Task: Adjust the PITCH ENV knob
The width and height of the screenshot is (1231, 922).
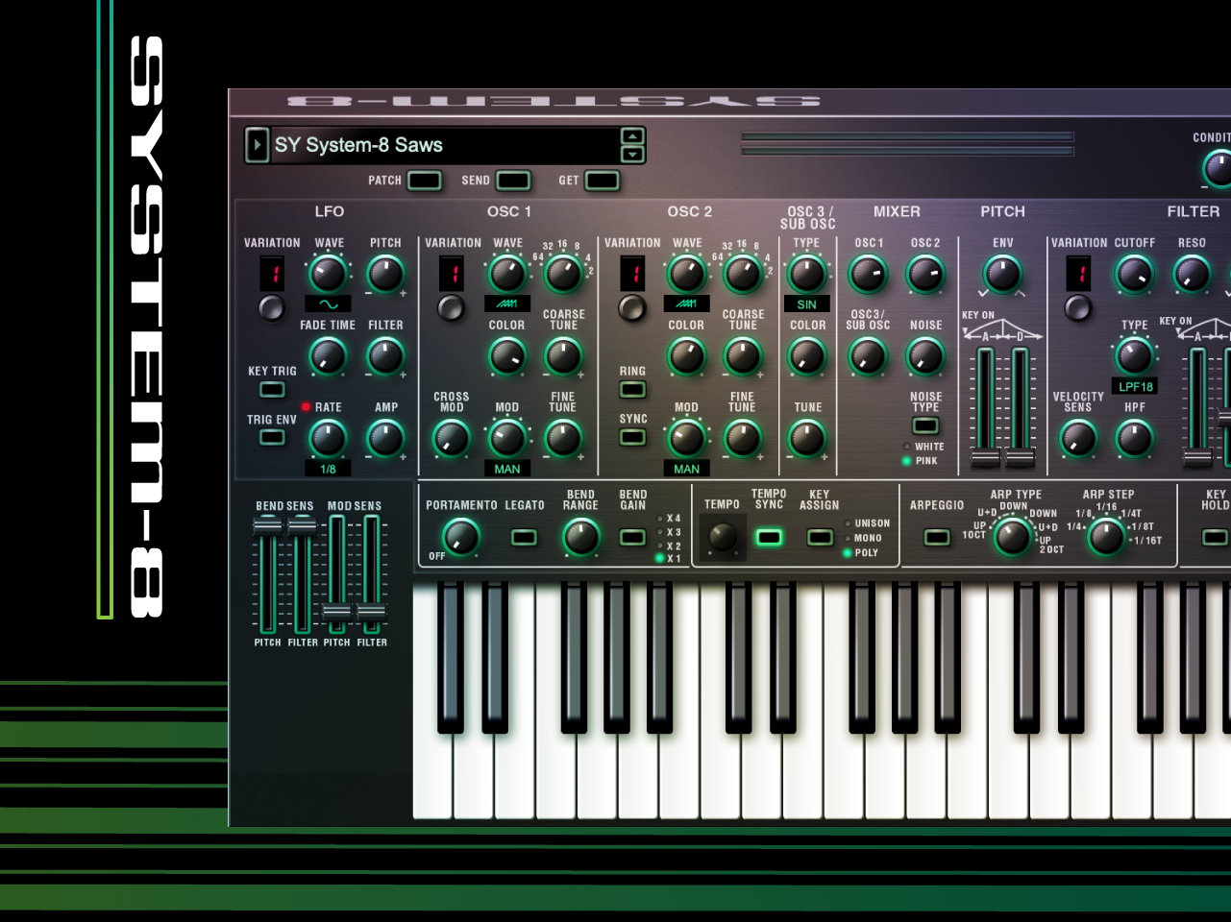Action: (1002, 275)
